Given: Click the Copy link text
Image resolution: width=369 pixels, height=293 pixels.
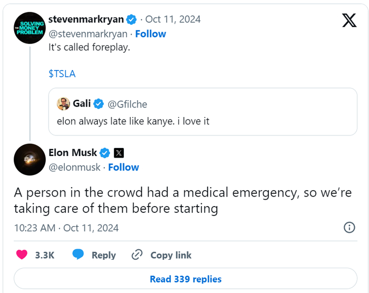Looking at the screenshot, I should [x=171, y=255].
